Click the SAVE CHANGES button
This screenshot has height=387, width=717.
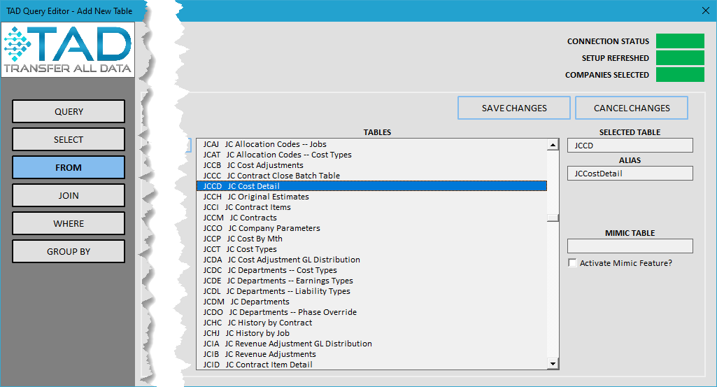click(x=514, y=108)
